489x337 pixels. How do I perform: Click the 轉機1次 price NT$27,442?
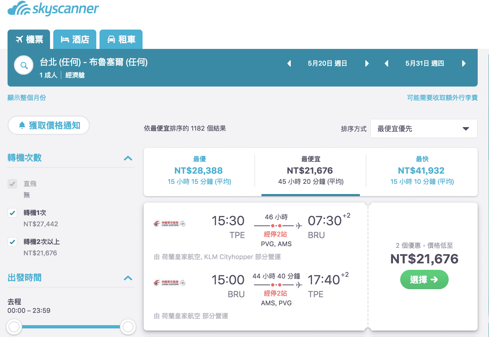point(41,224)
